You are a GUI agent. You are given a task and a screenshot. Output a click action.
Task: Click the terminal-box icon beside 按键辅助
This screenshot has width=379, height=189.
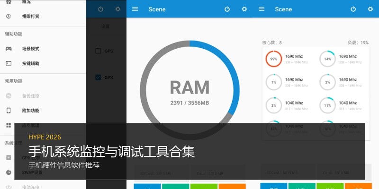[9, 64]
